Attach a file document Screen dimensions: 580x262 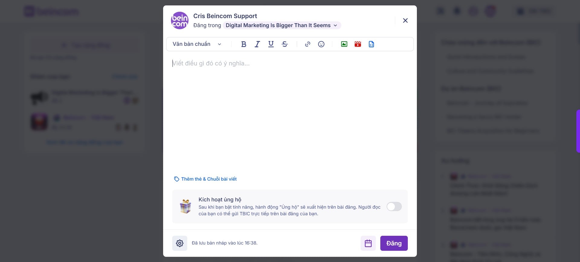(372, 44)
